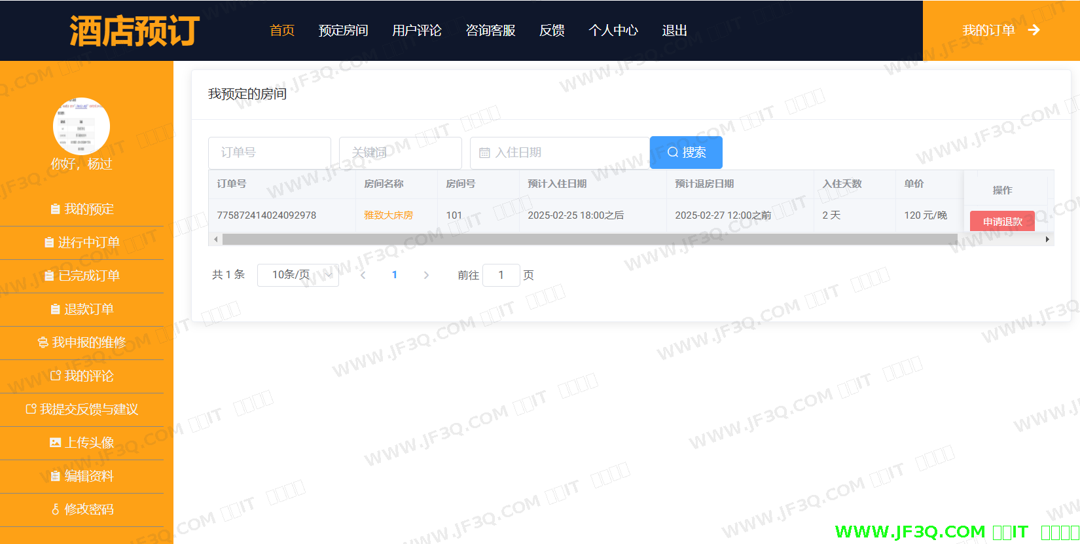Viewport: 1080px width, 544px height.
Task: Click the 关键词 input field
Action: point(401,153)
